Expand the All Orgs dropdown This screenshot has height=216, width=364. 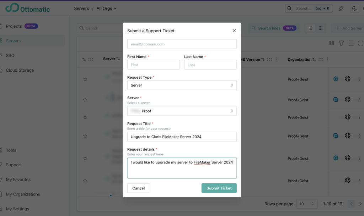pyautogui.click(x=107, y=9)
